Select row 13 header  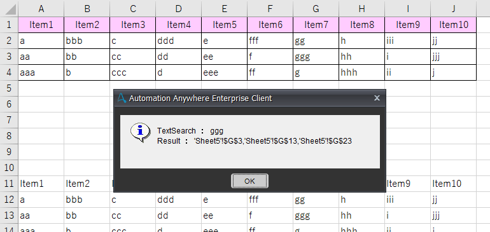tap(9, 215)
